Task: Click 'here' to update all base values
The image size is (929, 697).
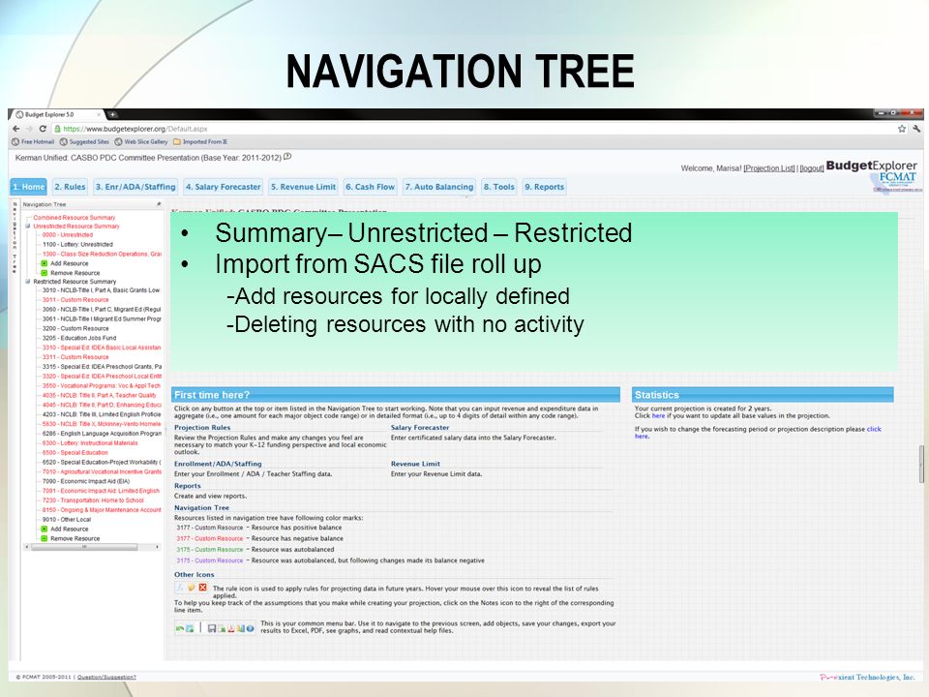Action: (x=658, y=415)
